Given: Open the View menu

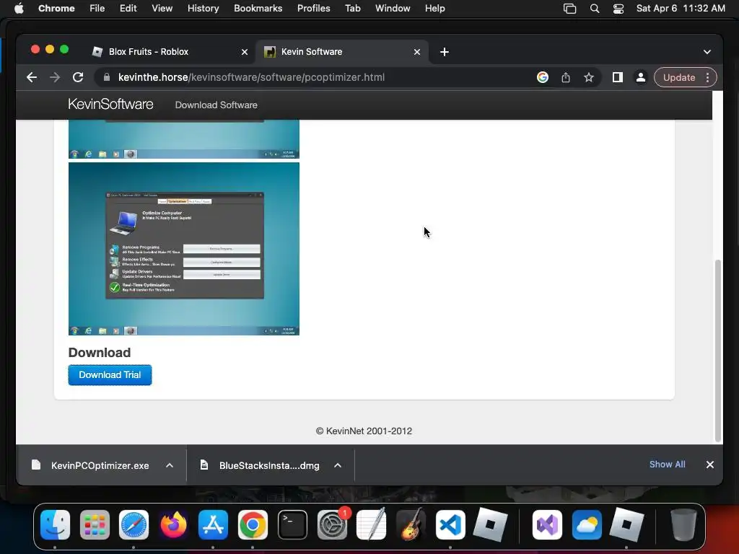Looking at the screenshot, I should 162,9.
